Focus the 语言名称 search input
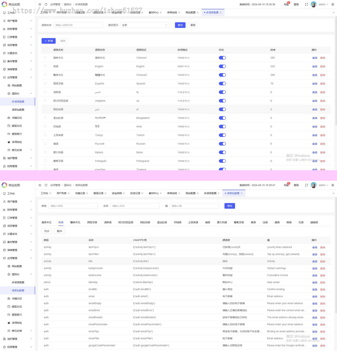This screenshot has width=337, height=351. coord(78,25)
